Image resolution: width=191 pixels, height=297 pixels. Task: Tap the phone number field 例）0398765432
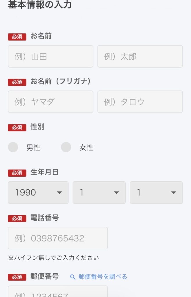point(58,238)
